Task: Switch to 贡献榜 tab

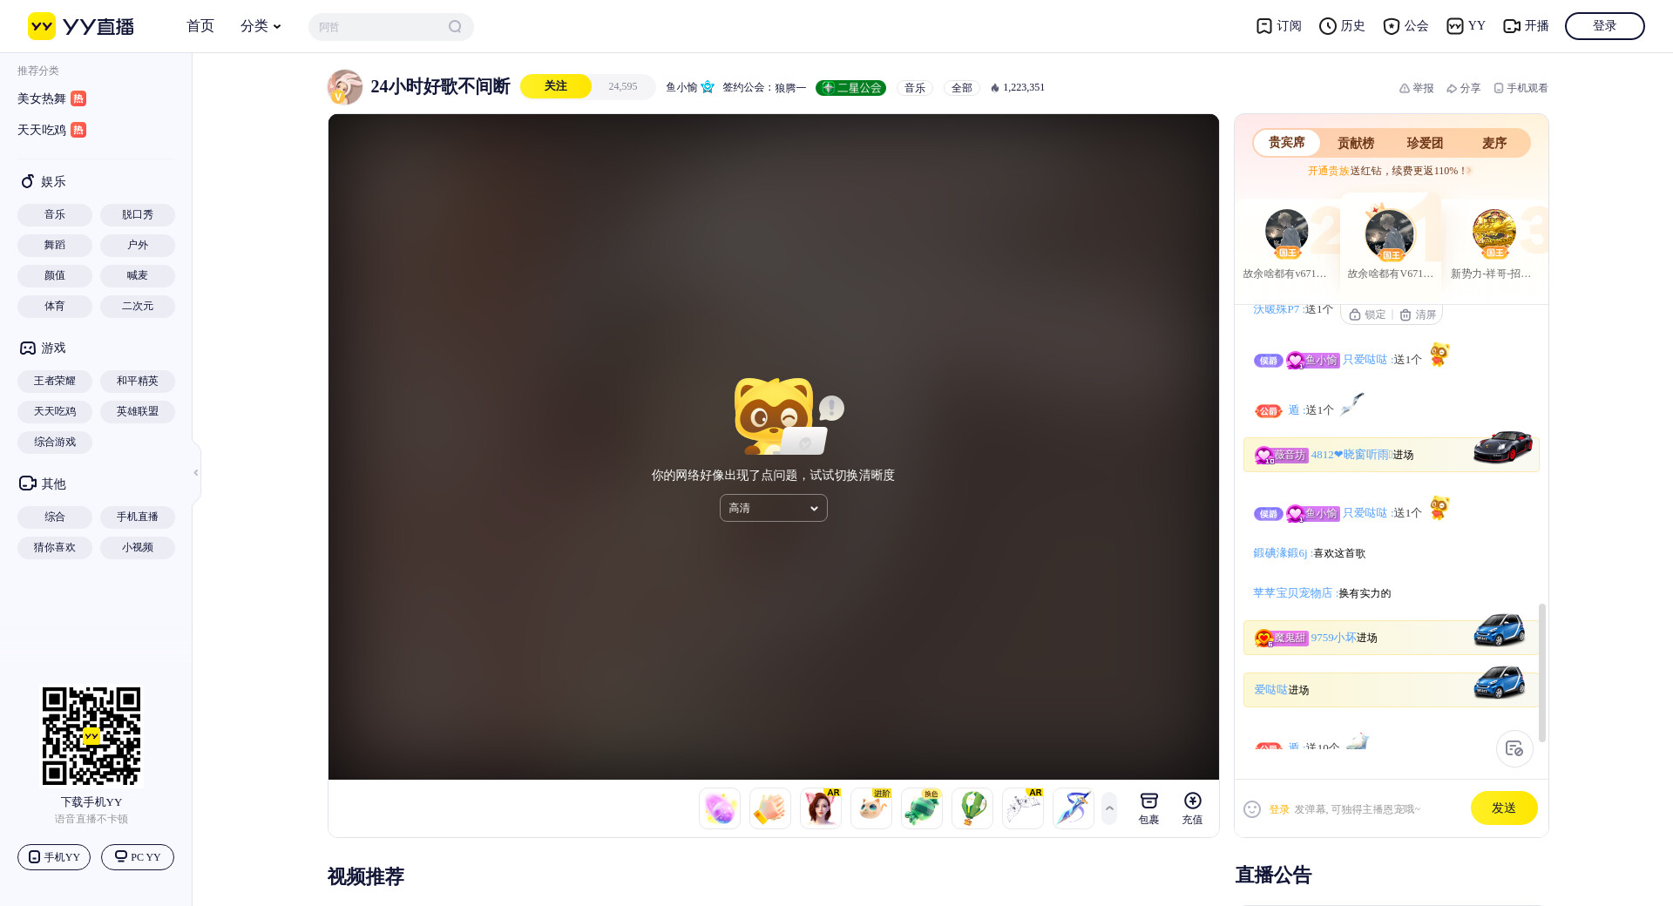Action: click(x=1356, y=143)
